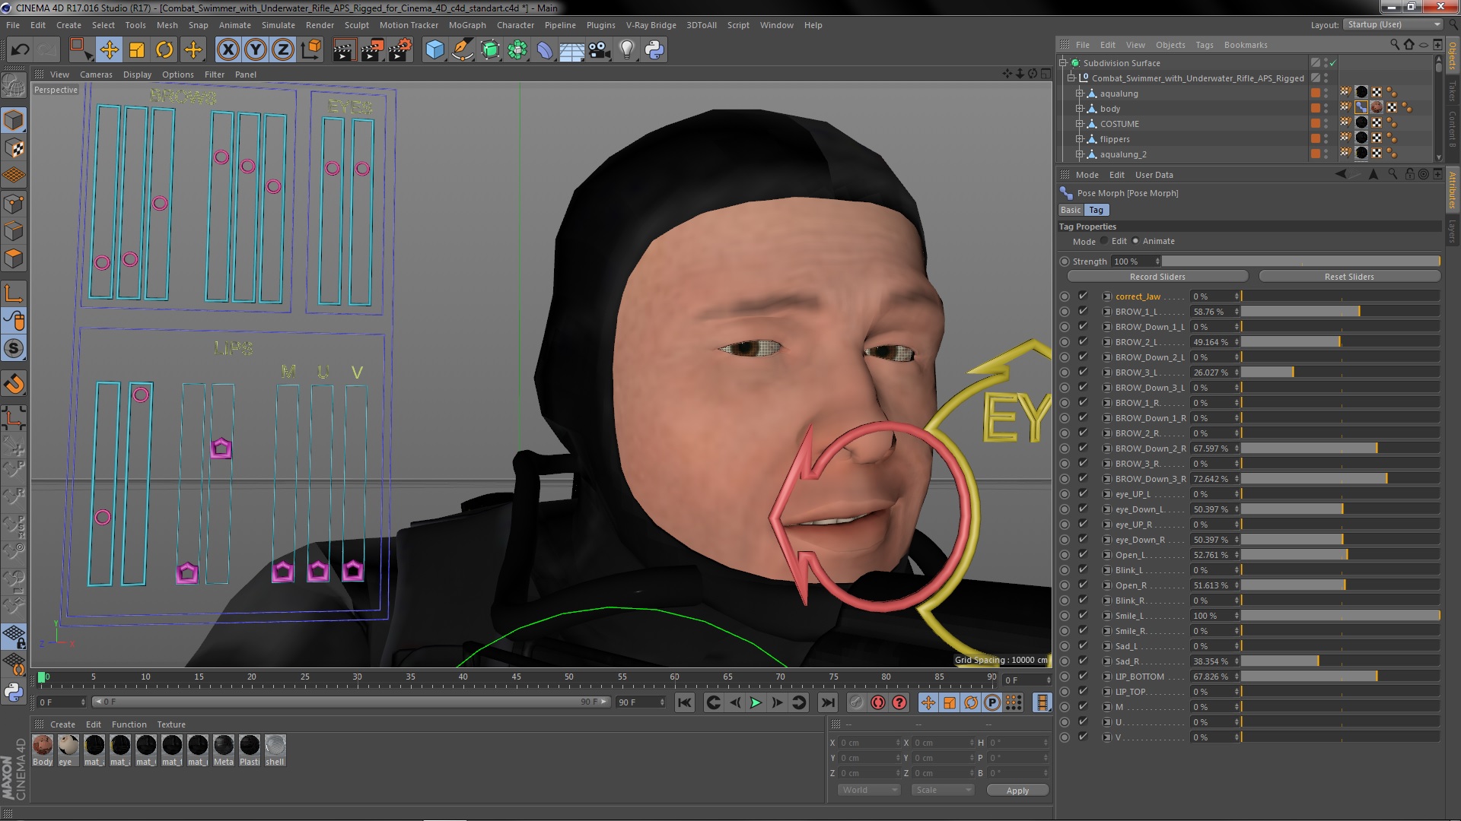Click the Reset Sliders button

[1349, 277]
